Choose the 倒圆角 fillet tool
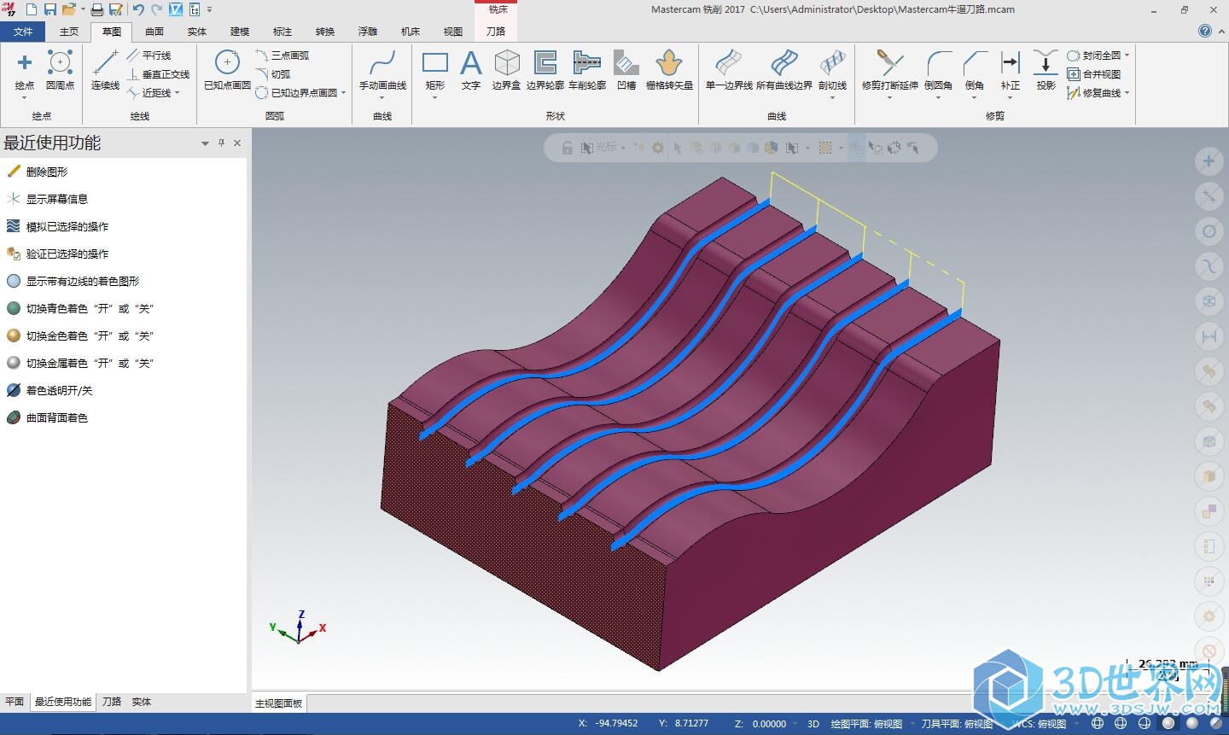1229x735 pixels. tap(938, 68)
